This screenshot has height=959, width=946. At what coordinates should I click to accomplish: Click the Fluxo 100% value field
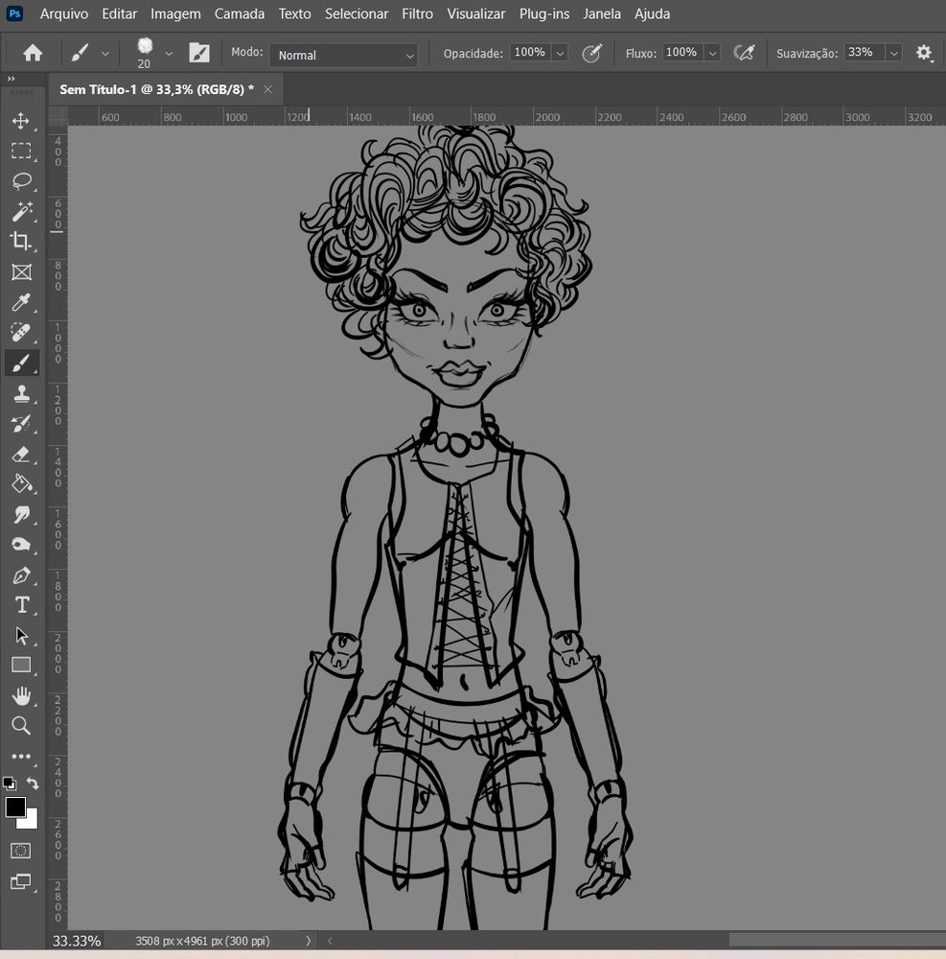[x=681, y=53]
